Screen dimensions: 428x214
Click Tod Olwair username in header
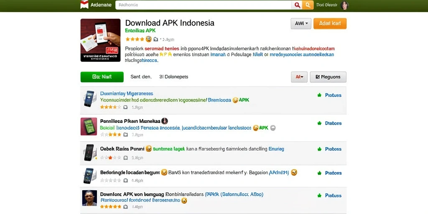[327, 5]
